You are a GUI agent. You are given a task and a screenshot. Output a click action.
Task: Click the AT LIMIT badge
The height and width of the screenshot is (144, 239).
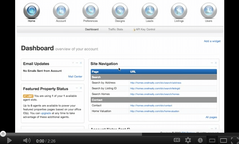pyautogui.click(x=28, y=96)
